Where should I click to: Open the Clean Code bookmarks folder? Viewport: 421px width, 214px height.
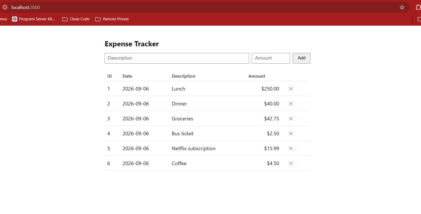[x=76, y=19]
